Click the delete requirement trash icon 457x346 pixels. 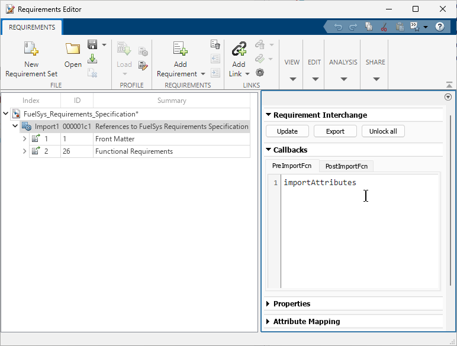(x=215, y=45)
